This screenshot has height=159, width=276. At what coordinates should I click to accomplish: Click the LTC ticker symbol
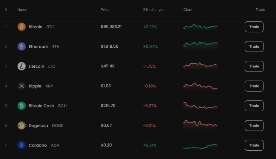[52, 66]
